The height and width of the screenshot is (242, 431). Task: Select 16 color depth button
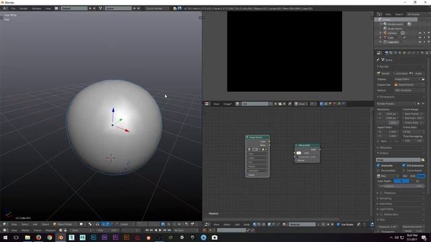click(x=417, y=181)
